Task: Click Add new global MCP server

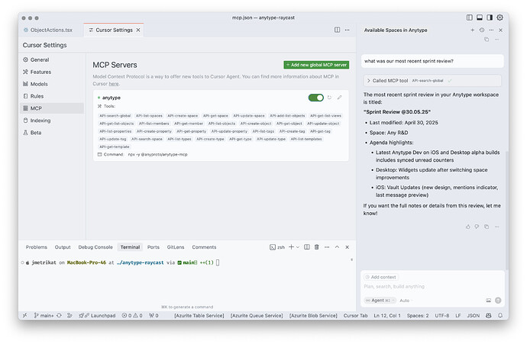Action: (x=316, y=65)
